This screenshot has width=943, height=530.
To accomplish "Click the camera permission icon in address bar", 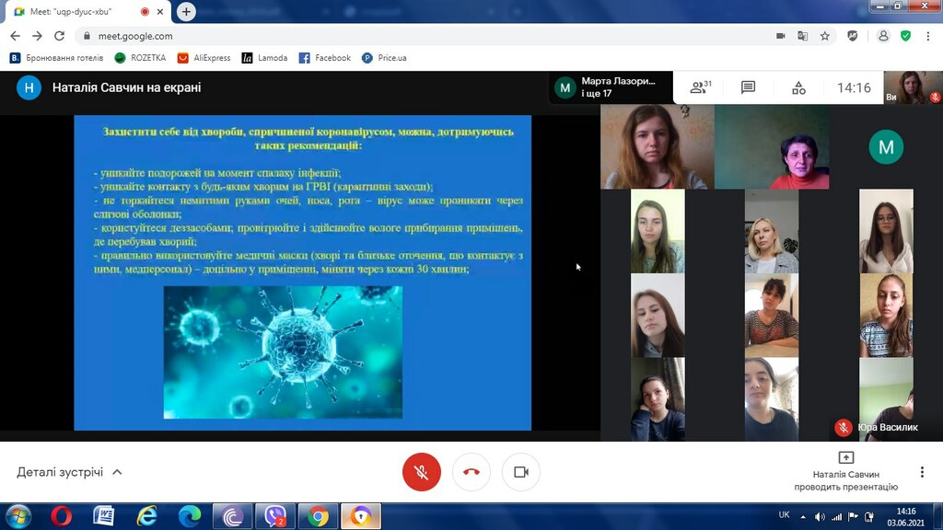I will coord(780,36).
